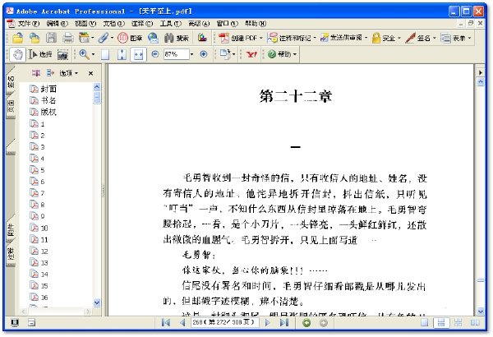
Task: Open the 高级(A) menu
Action: tap(199, 23)
